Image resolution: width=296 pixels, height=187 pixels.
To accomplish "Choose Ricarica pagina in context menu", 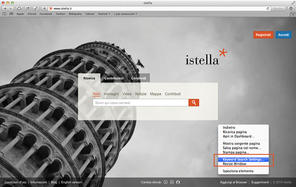I will pos(243,132).
